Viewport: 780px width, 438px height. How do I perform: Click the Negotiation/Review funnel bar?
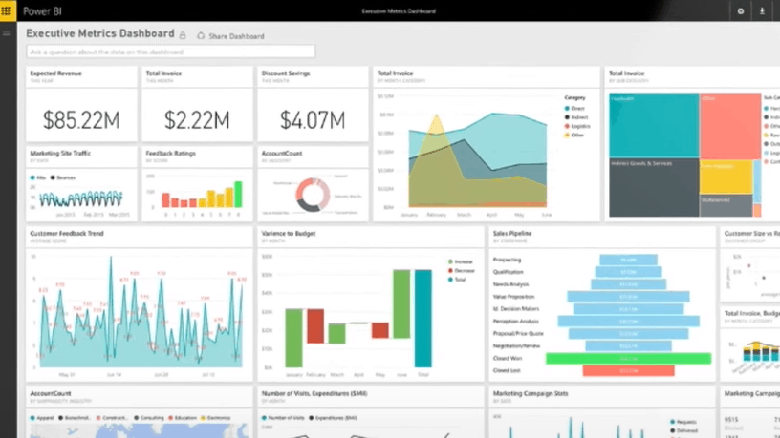(628, 346)
